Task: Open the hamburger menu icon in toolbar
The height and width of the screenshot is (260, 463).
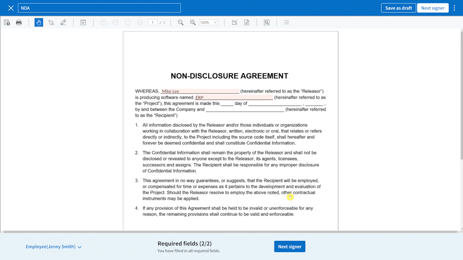Action: tap(286, 22)
